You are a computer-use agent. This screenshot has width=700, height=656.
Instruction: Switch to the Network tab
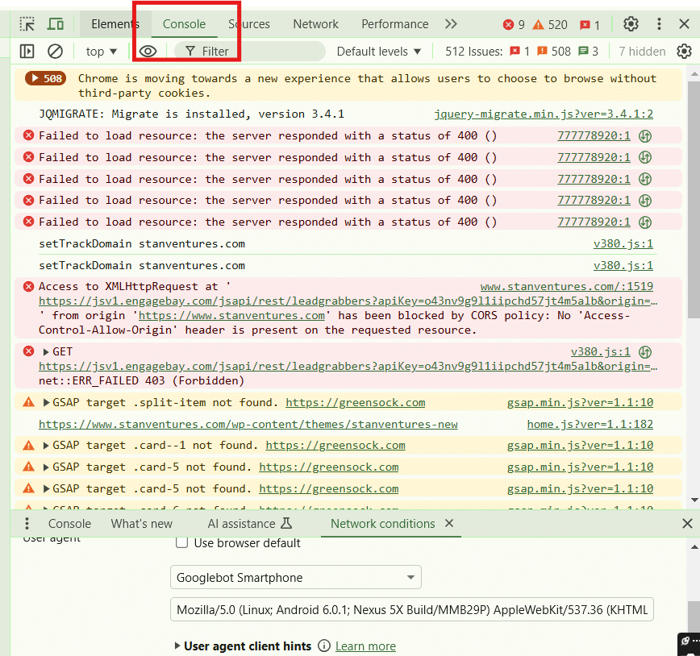tap(315, 24)
